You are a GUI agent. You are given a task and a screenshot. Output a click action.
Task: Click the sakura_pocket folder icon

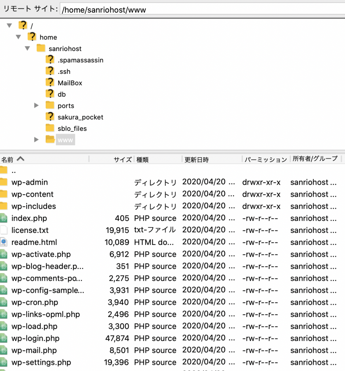tap(50, 117)
